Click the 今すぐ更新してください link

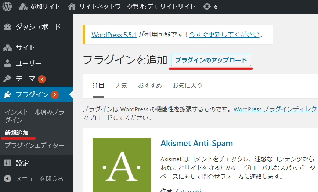point(224,35)
